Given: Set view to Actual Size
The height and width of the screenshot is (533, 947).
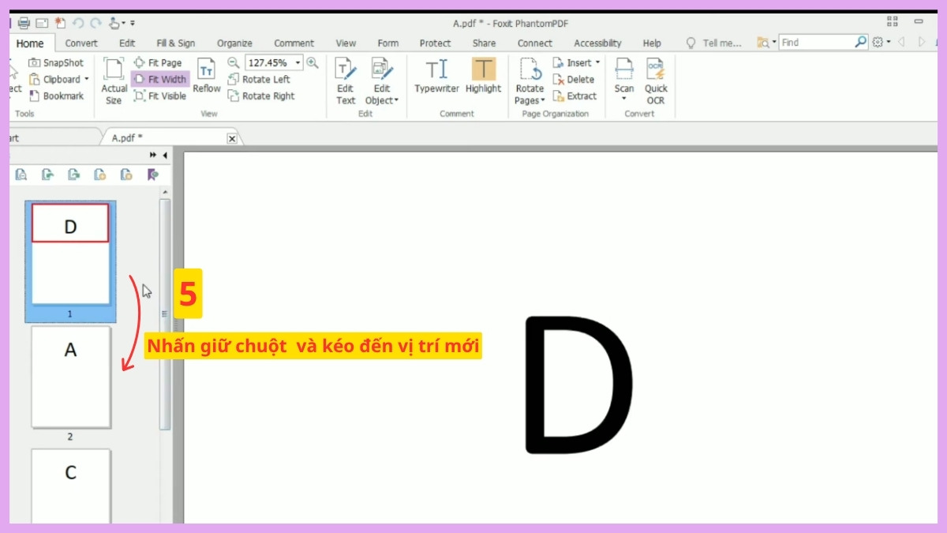Looking at the screenshot, I should pyautogui.click(x=114, y=81).
